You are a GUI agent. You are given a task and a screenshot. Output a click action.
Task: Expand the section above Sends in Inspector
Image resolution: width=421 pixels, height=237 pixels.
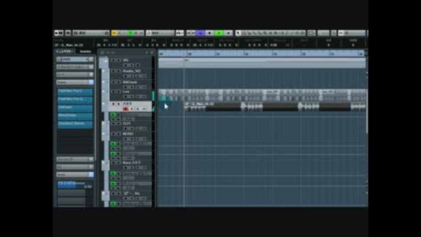pos(75,167)
